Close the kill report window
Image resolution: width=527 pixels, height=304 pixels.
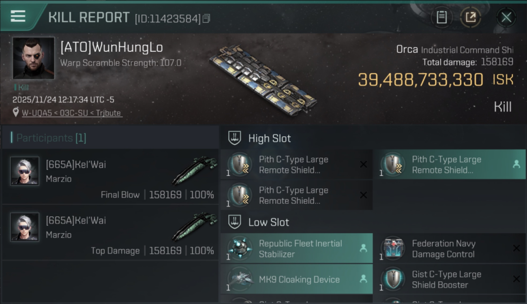[506, 17]
